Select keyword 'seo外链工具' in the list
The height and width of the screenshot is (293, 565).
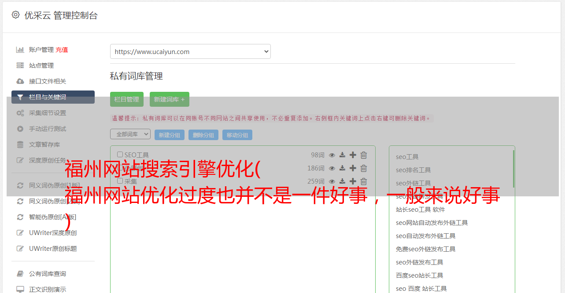pyautogui.click(x=414, y=183)
